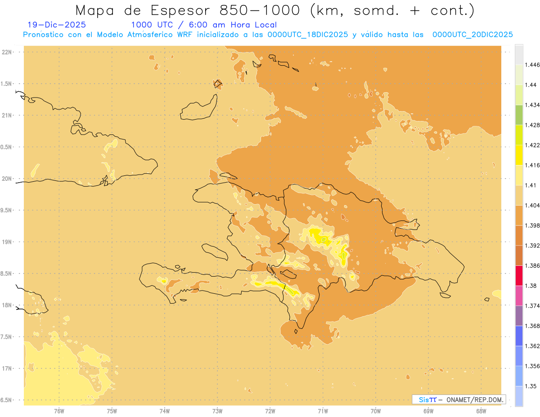Click the 1.386 colorbar value

[533, 266]
